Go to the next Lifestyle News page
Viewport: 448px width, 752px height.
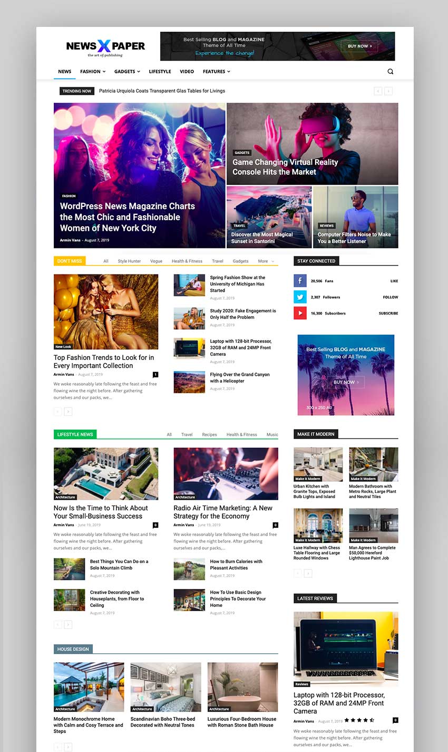[68, 624]
